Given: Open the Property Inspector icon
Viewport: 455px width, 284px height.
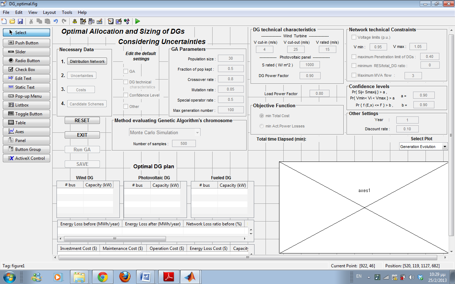Looking at the screenshot, I should click(x=119, y=21).
